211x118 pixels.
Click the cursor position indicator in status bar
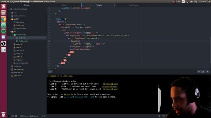[x=44, y=116]
